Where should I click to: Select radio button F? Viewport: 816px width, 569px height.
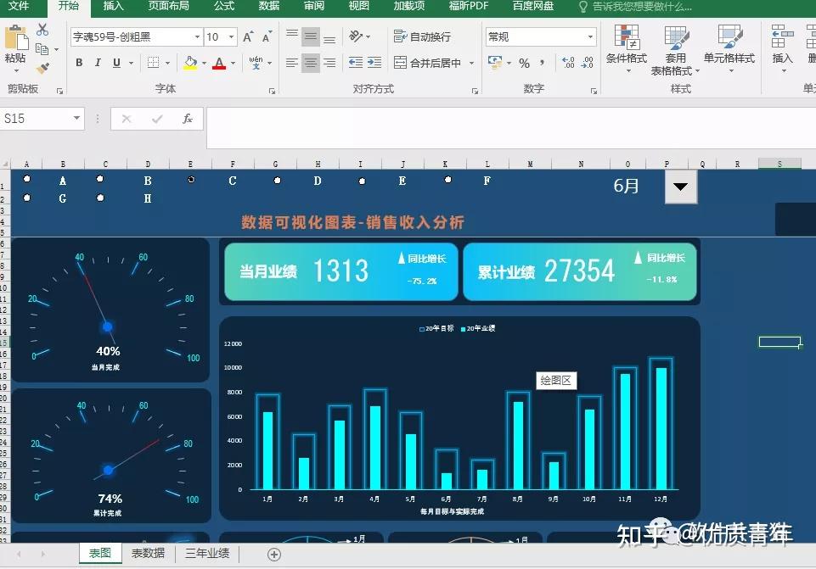click(x=448, y=180)
